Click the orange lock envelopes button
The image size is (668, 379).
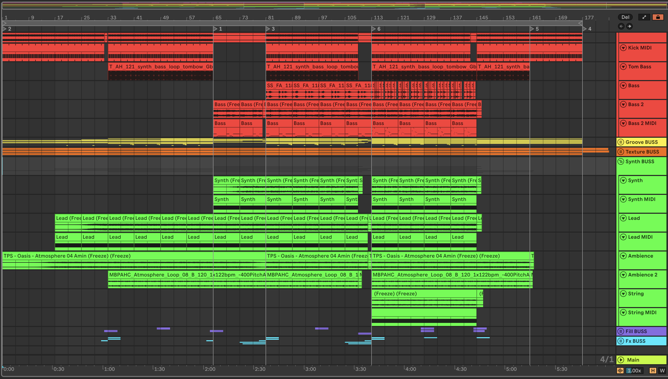(x=658, y=17)
